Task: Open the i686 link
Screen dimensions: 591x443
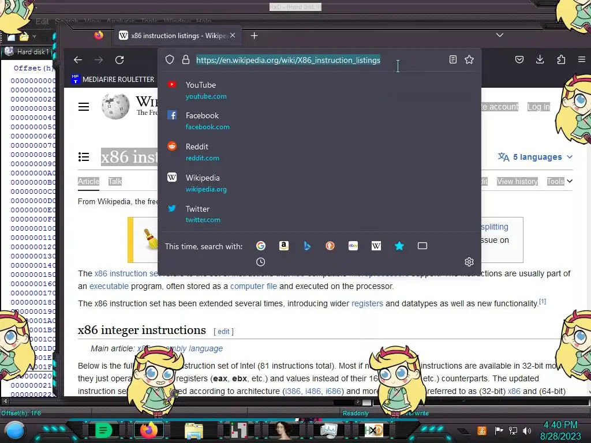Action: point(333,391)
